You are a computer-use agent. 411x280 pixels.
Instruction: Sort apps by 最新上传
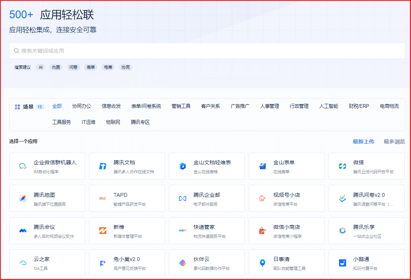[363, 142]
